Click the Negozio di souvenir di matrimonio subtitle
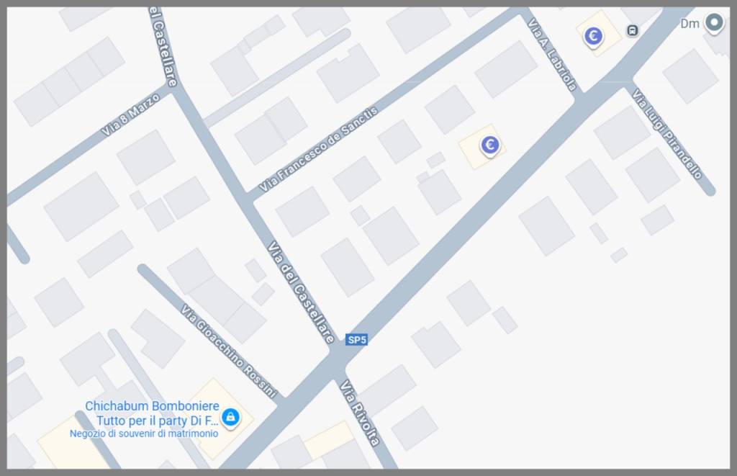The image size is (737, 476). 144,434
